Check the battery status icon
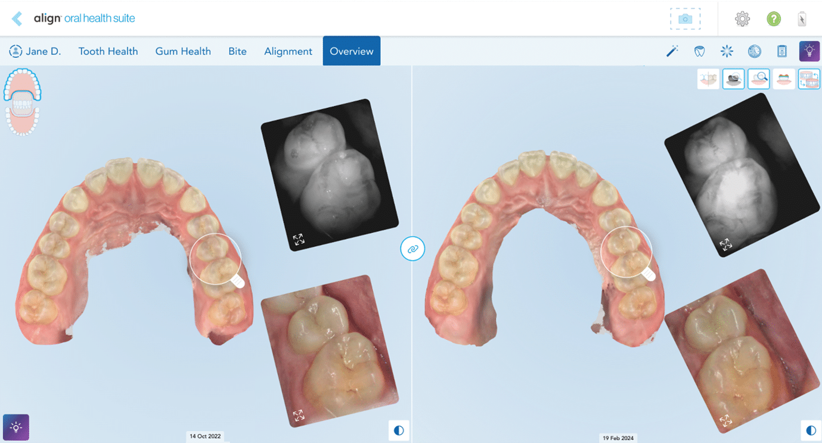 tap(802, 19)
